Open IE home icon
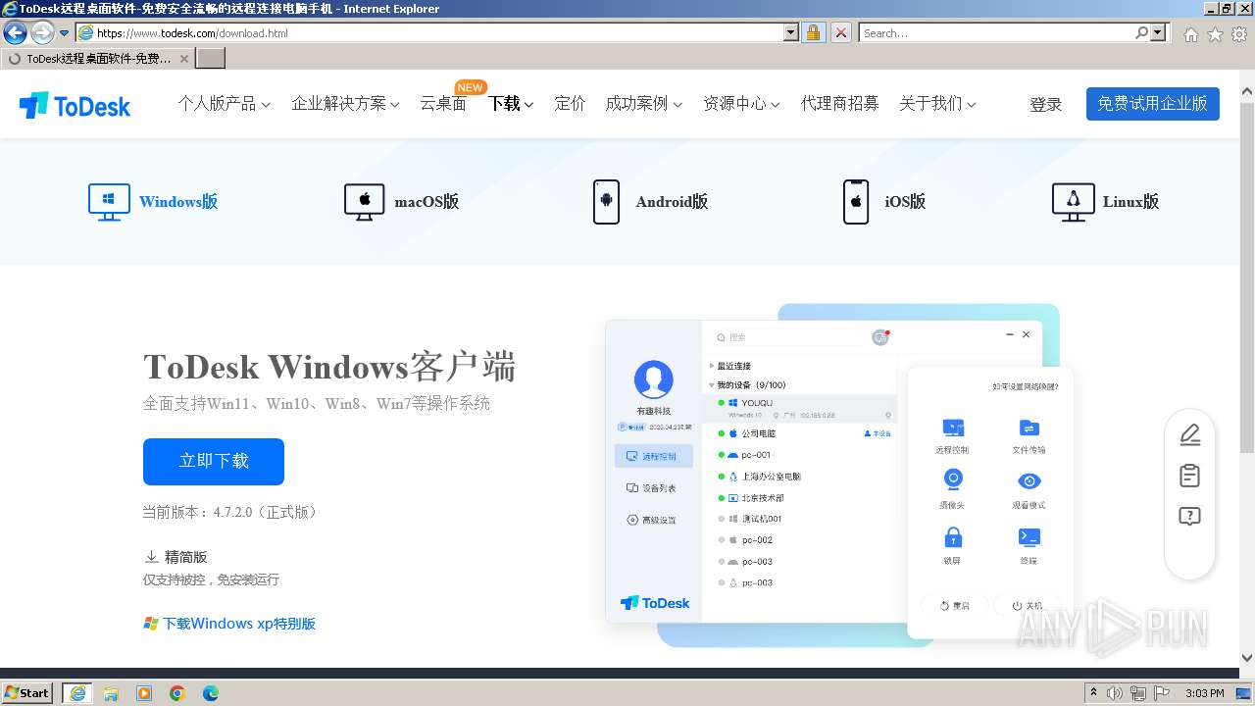The image size is (1255, 706). tap(1190, 33)
